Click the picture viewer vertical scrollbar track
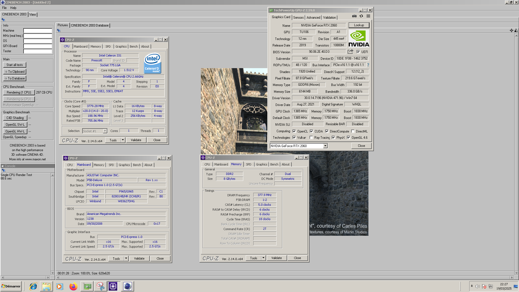 coord(516,154)
